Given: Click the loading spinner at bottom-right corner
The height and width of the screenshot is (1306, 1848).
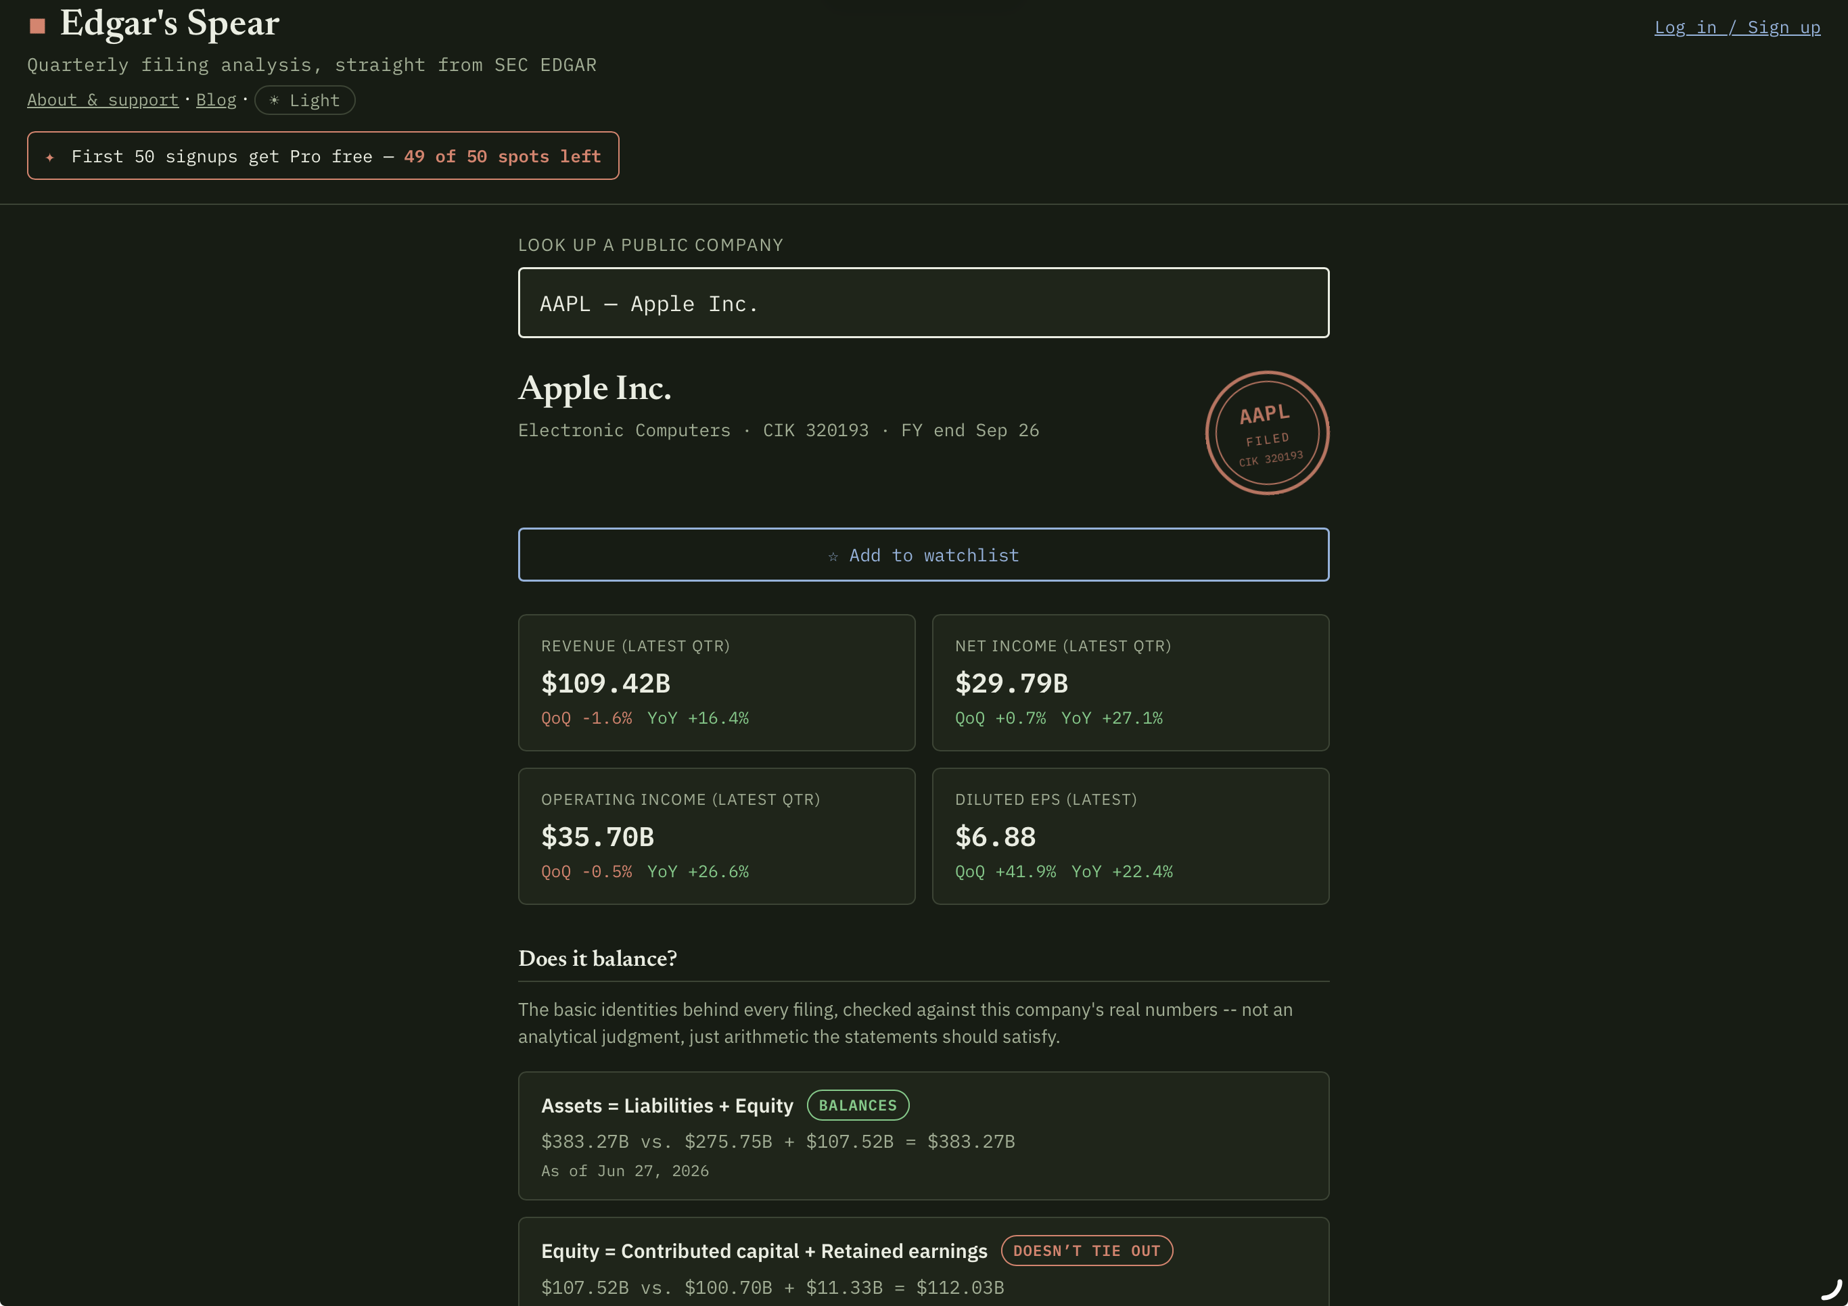Looking at the screenshot, I should (x=1832, y=1289).
